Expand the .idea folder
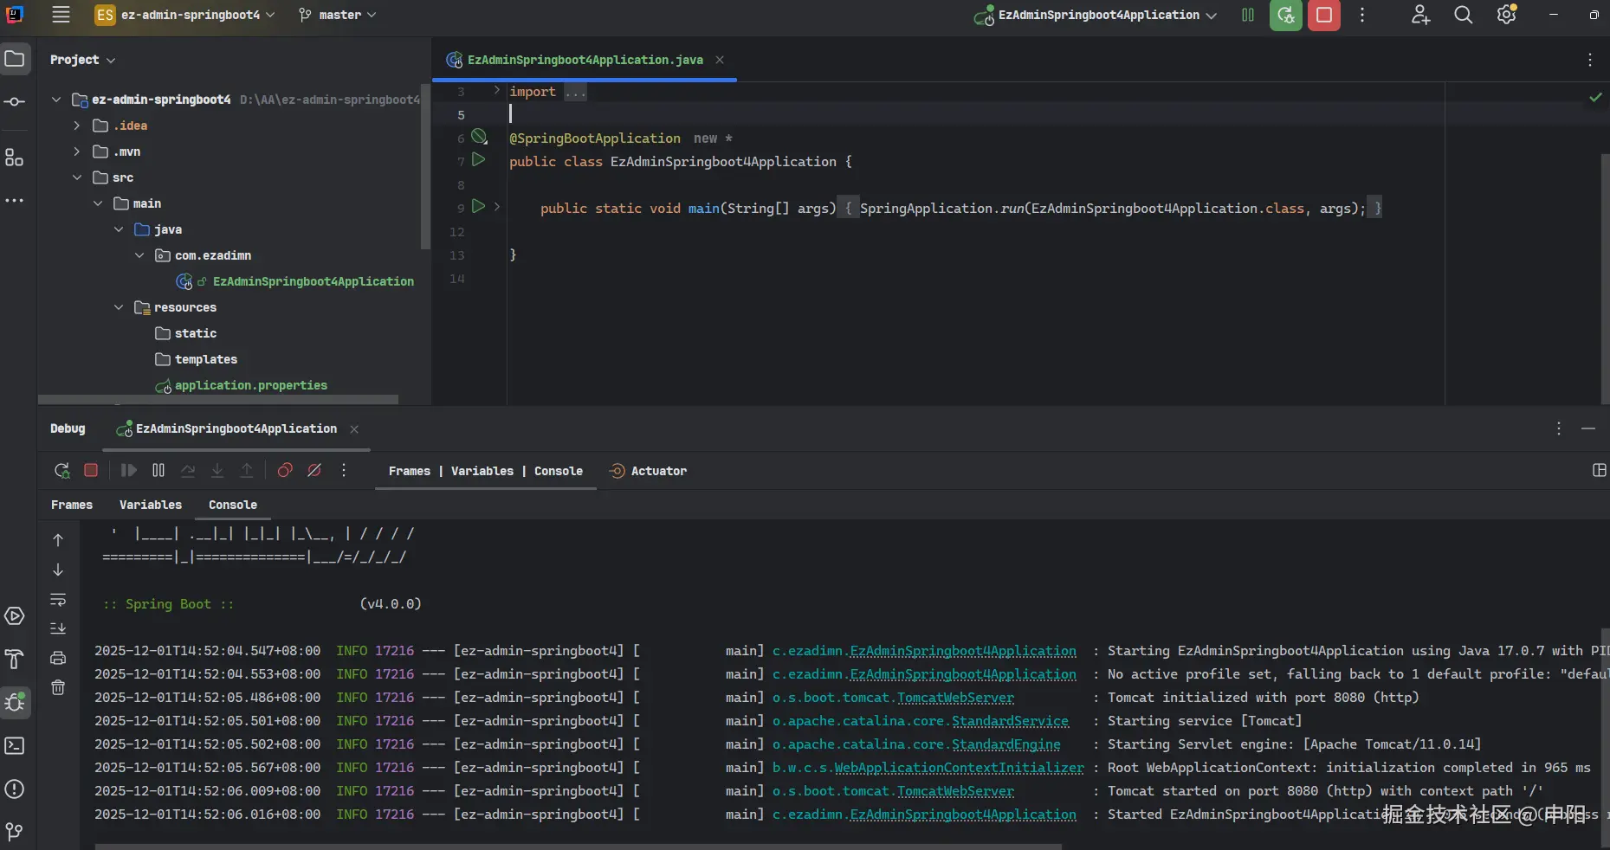Screen dimensions: 1610x850 click(77, 126)
